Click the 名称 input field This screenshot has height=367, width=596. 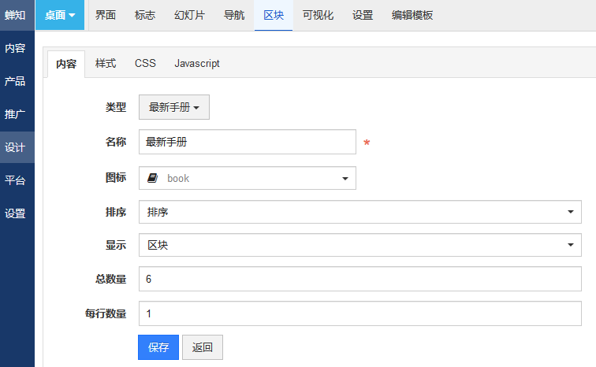point(248,143)
